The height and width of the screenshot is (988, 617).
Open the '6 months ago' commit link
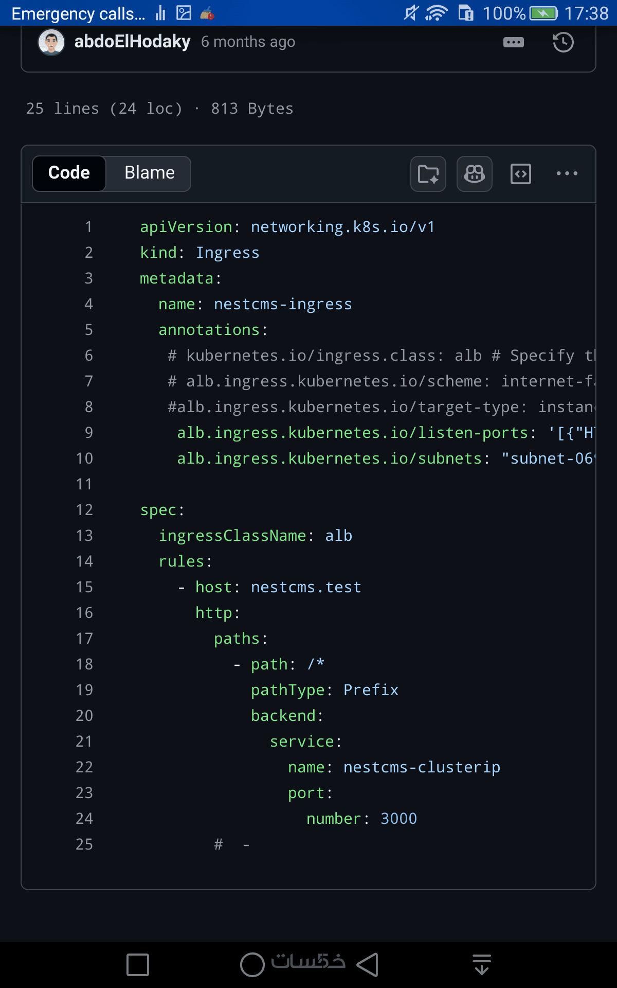[248, 42]
